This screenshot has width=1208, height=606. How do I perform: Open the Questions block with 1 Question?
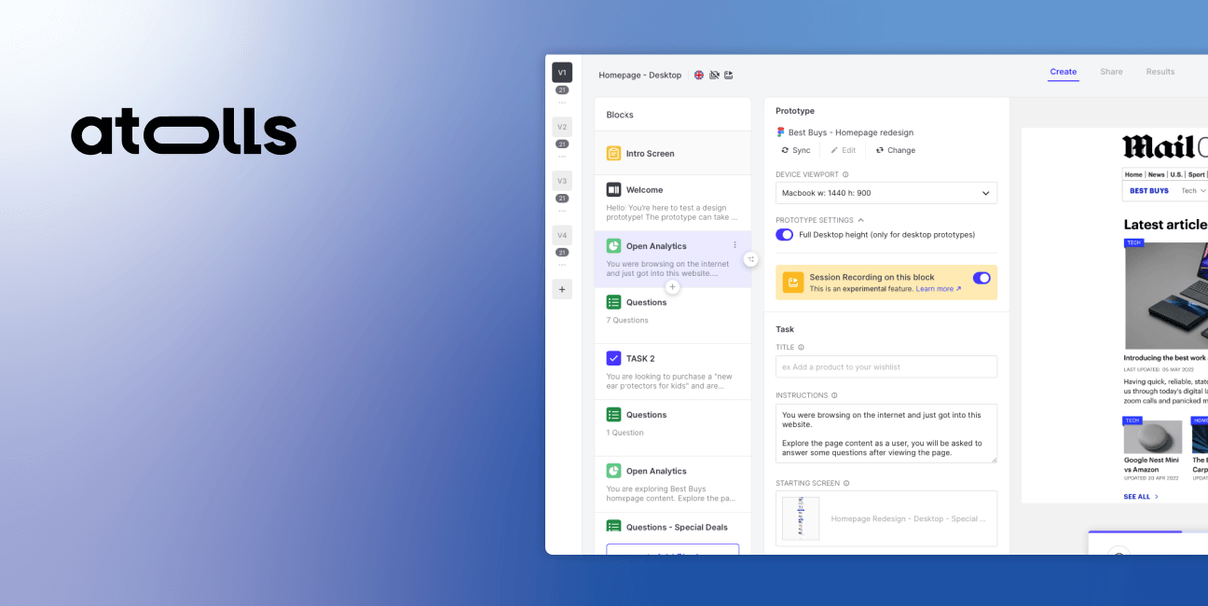pos(672,427)
